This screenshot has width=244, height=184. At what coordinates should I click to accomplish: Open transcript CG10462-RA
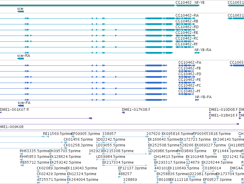pyautogui.click(x=187, y=16)
